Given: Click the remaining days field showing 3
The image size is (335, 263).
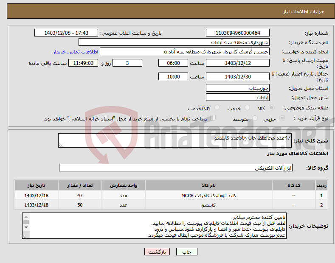Looking at the screenshot, I should [127, 63].
